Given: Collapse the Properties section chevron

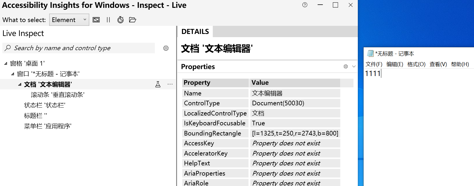Looking at the screenshot, I should (x=354, y=66).
